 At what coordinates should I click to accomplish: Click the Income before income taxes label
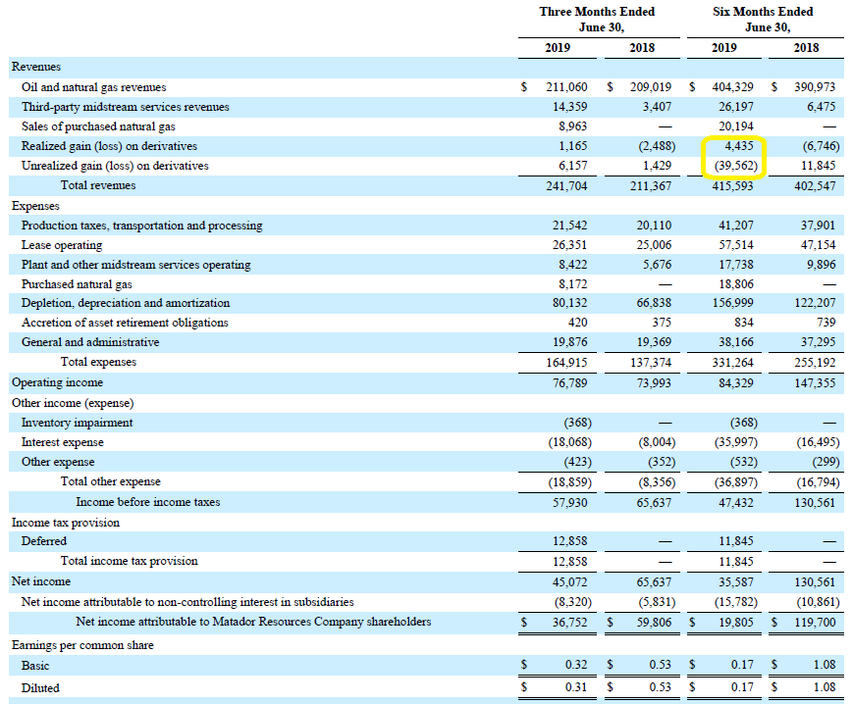148,502
